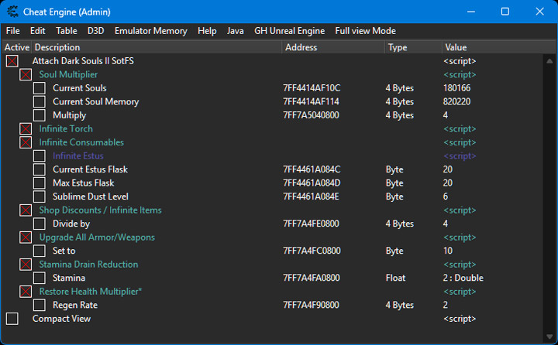
Task: Deactivate the Attach Dark Souls II SotFS script
Action: coord(12,61)
